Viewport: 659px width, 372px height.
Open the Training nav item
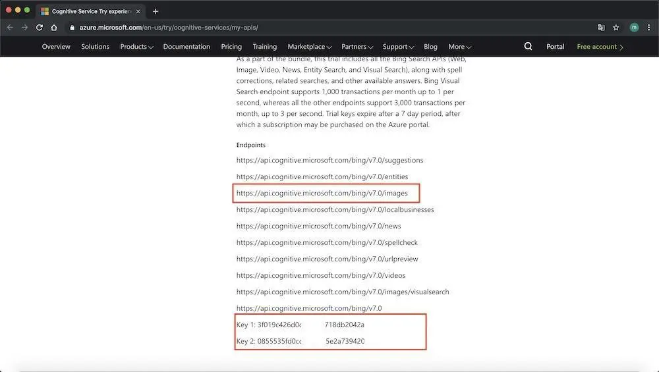264,47
